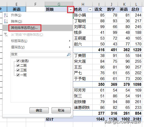Viewport: 144px width, 127px height.
Task: Select column L header
Action: pyautogui.click(x=136, y=4)
